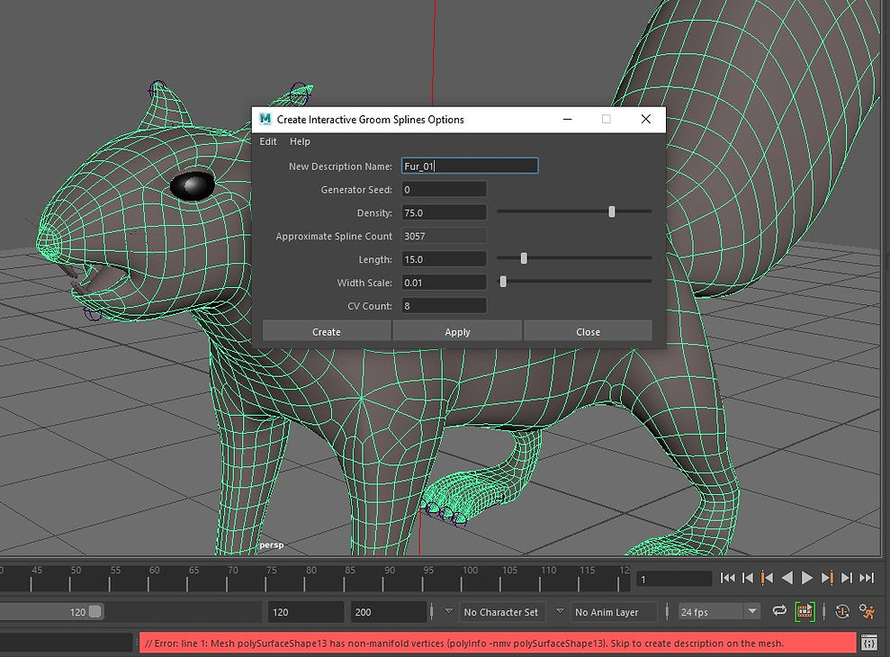This screenshot has width=890, height=657.
Task: Click the Length value field
Action: click(x=444, y=259)
